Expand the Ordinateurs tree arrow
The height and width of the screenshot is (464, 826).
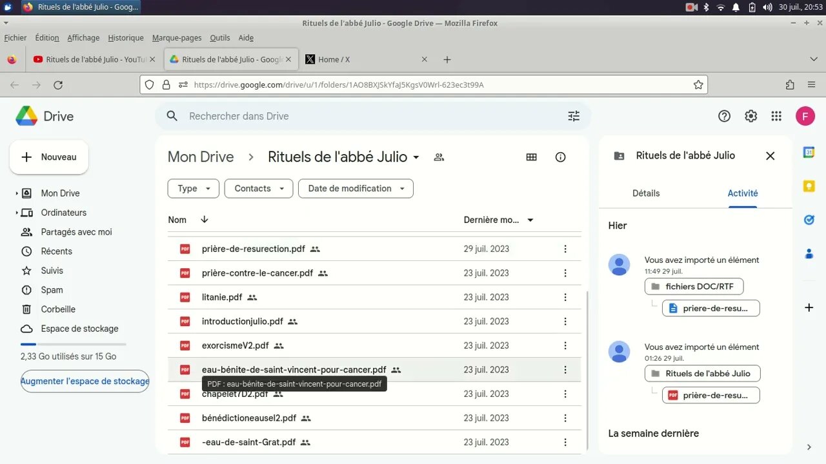click(x=17, y=213)
